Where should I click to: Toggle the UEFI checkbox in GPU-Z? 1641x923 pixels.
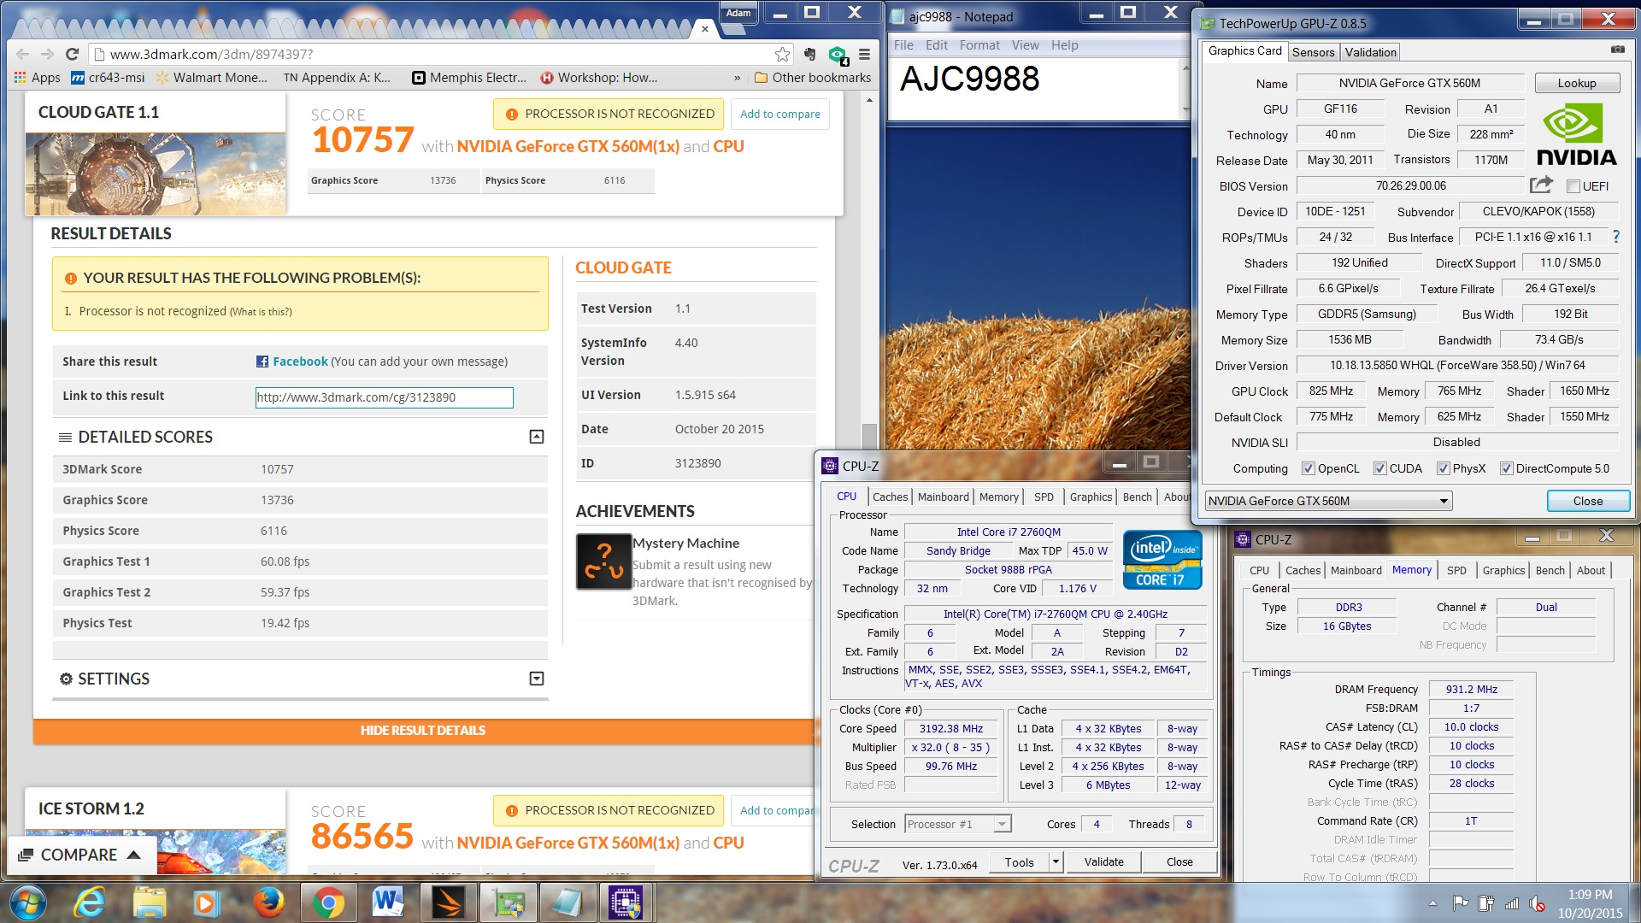pyautogui.click(x=1573, y=186)
